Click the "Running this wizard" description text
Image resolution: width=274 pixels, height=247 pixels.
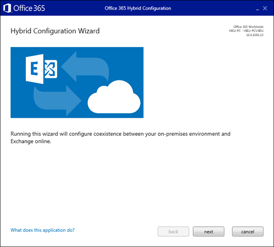120,134
